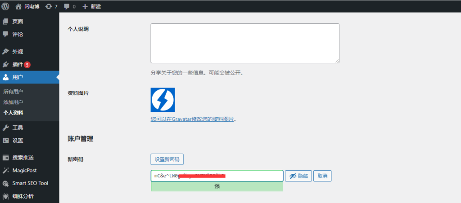Click the 页面 pages icon in sidebar
The height and width of the screenshot is (203, 461).
5,22
